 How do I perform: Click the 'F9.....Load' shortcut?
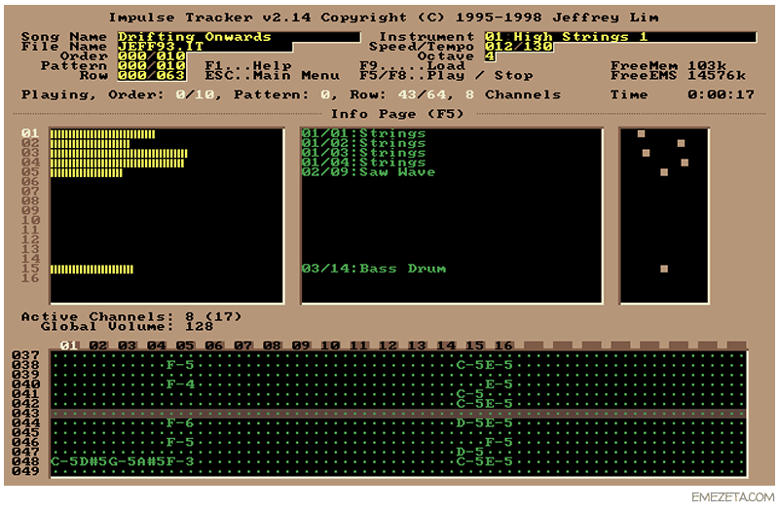point(412,65)
